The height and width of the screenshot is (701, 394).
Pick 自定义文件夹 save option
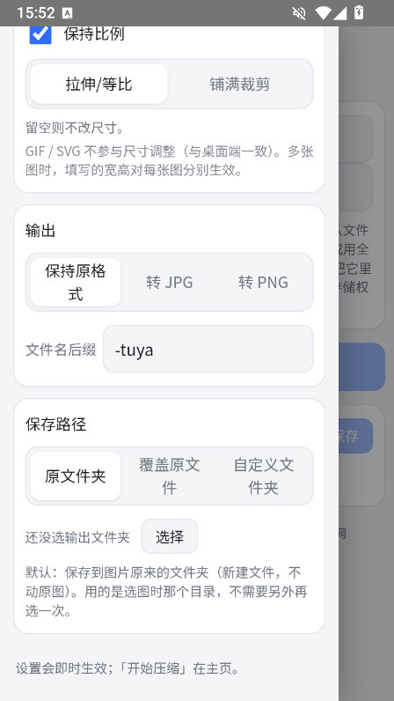pos(263,476)
